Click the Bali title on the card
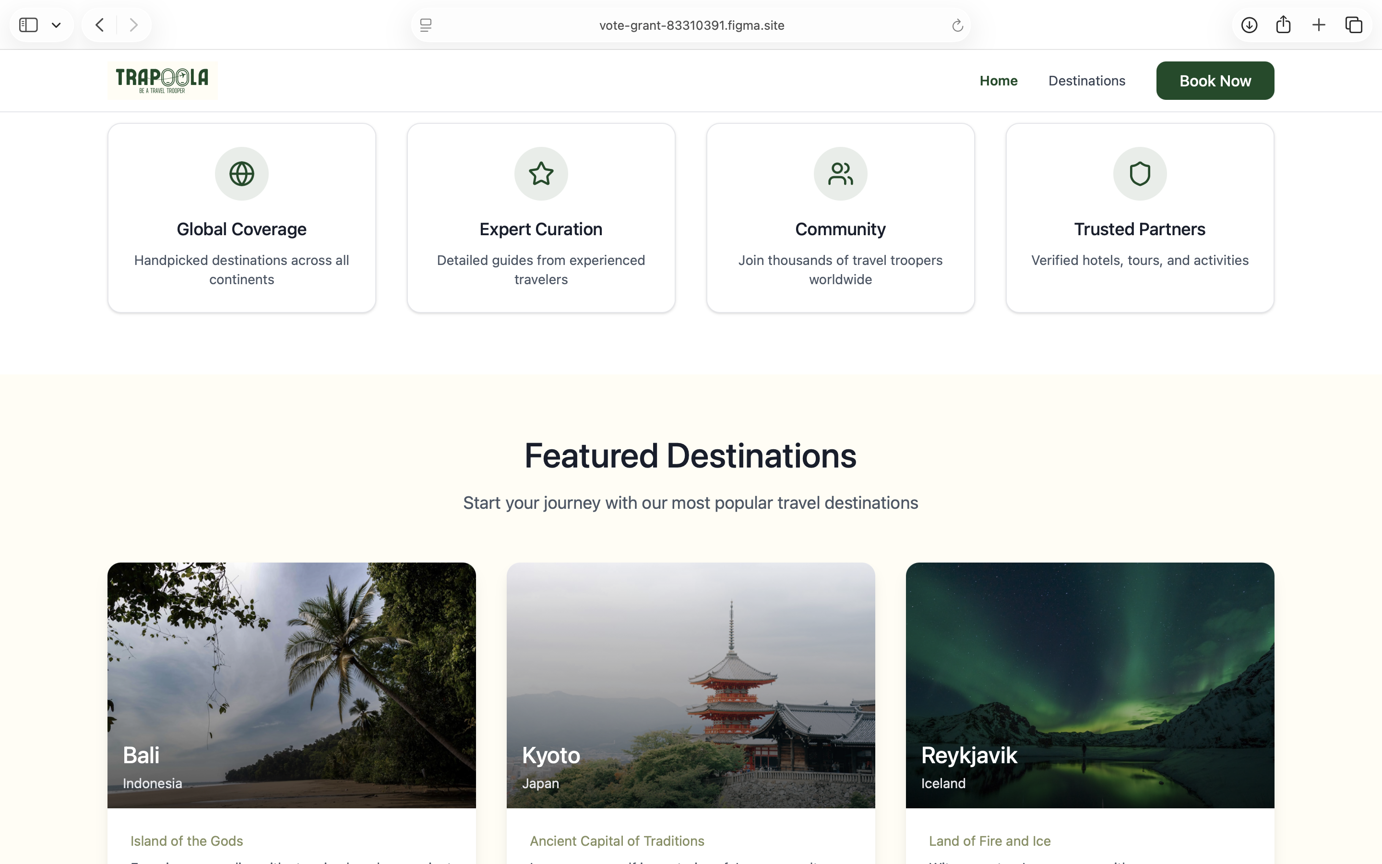This screenshot has width=1382, height=864. click(141, 756)
